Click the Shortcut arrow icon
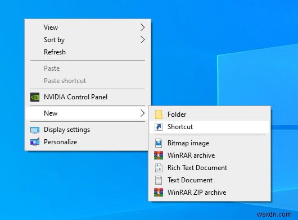The width and height of the screenshot is (298, 220). tap(159, 127)
